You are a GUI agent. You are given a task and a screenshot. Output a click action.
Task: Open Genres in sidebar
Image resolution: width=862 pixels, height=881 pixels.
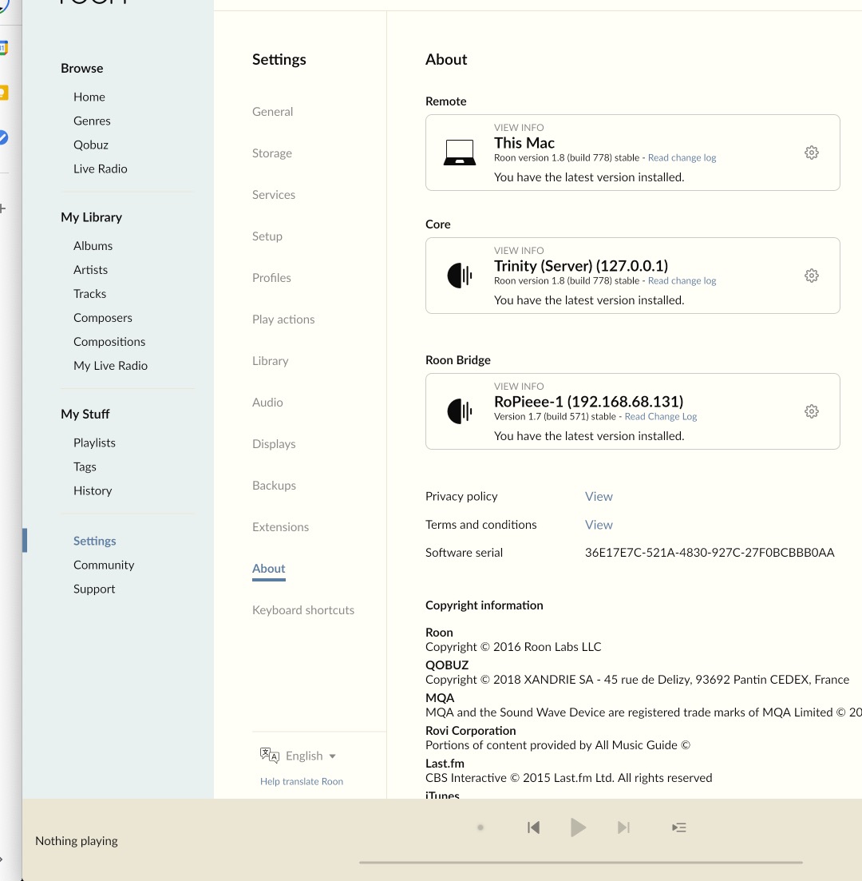(92, 121)
